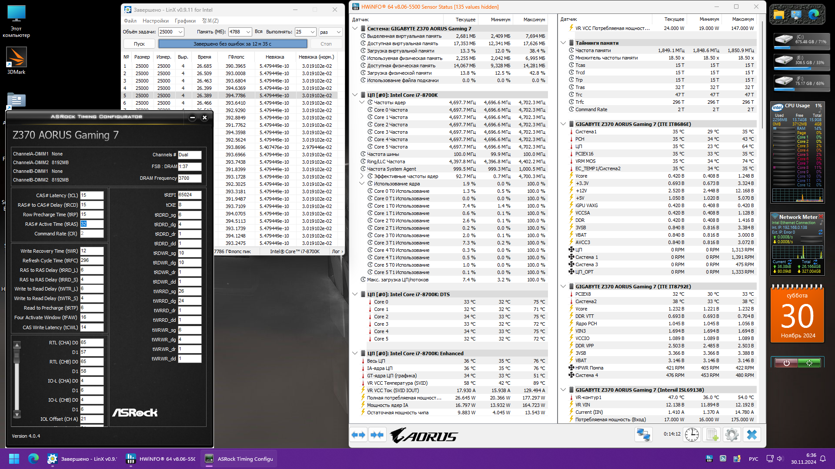Click the blue X close sensors icon
This screenshot has height=469, width=835.
(x=752, y=435)
